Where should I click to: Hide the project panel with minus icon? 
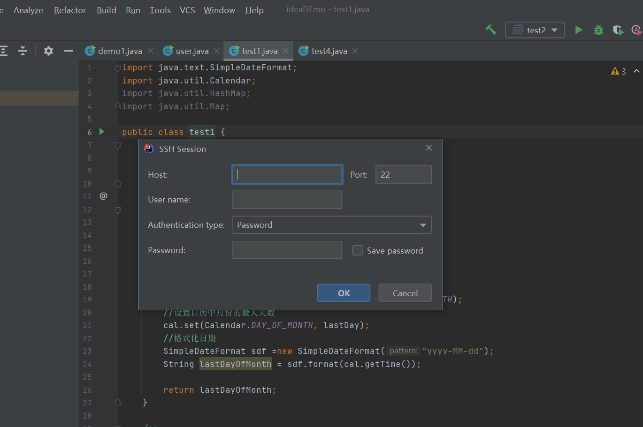pyautogui.click(x=69, y=51)
